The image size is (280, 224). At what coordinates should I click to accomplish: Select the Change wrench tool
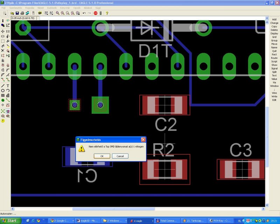[x=8, y=41]
